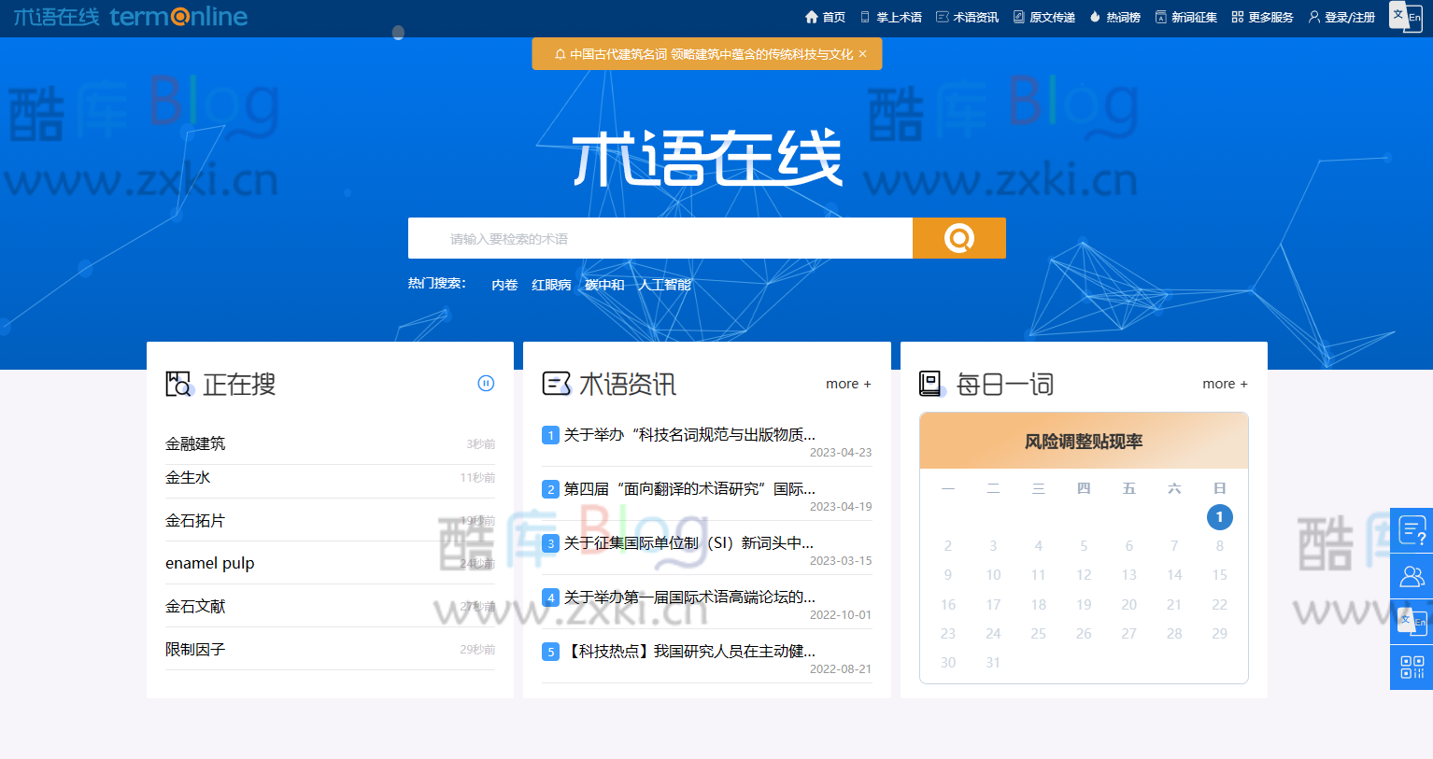Viewport: 1433px width, 759px height.
Task: Click the 热词榜 flame icon
Action: point(1093,16)
